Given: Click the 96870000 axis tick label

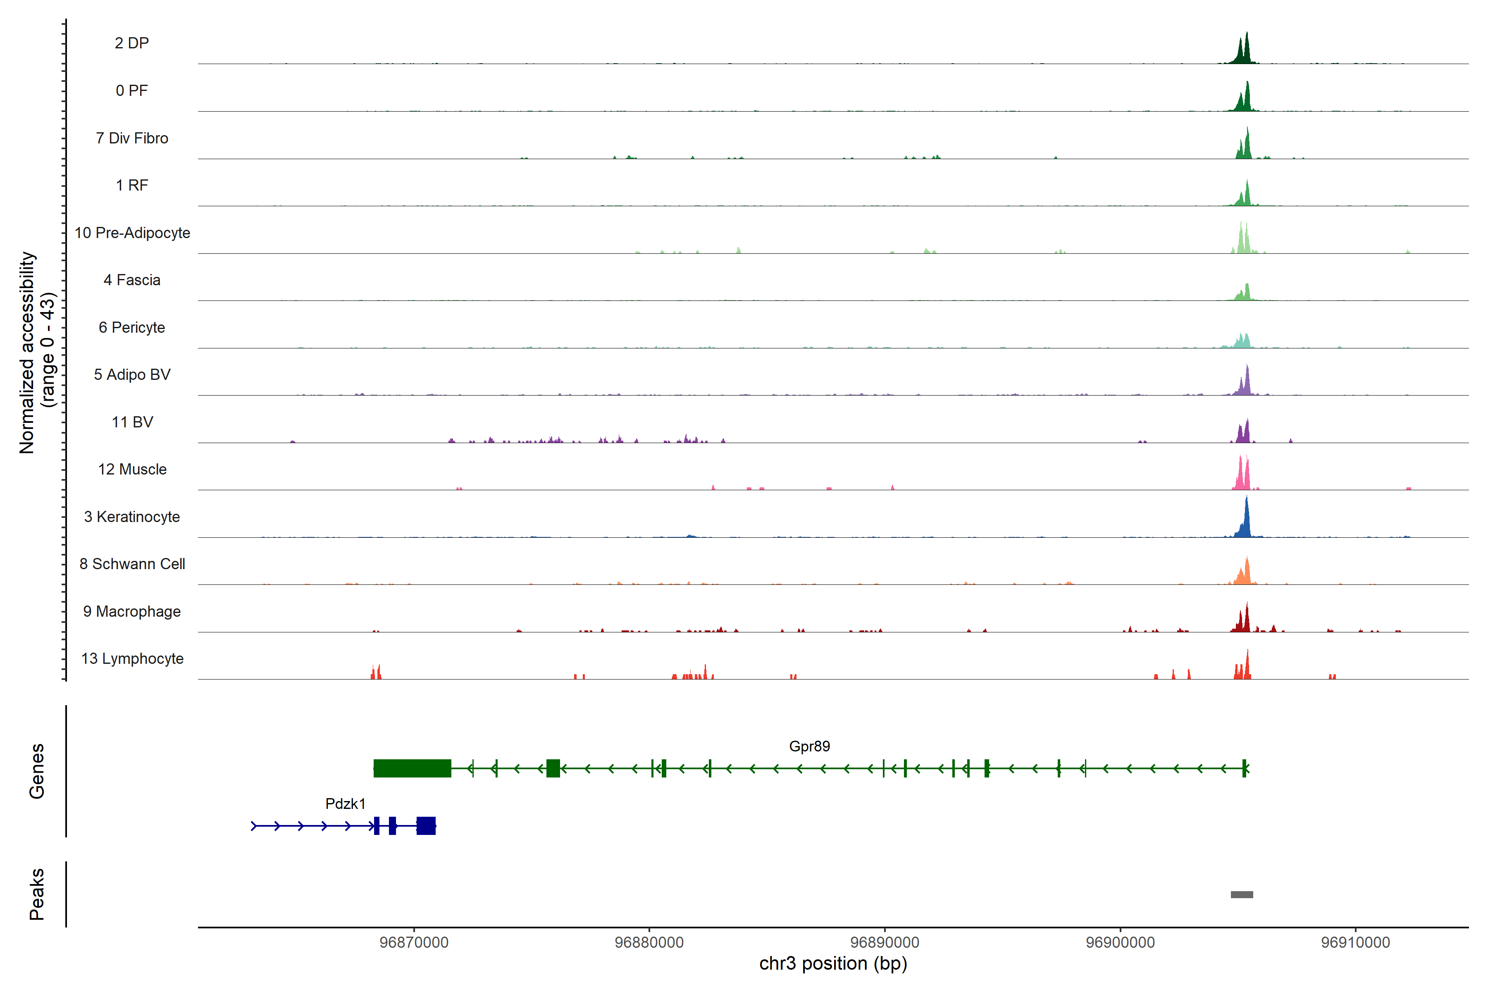Looking at the screenshot, I should [x=414, y=942].
